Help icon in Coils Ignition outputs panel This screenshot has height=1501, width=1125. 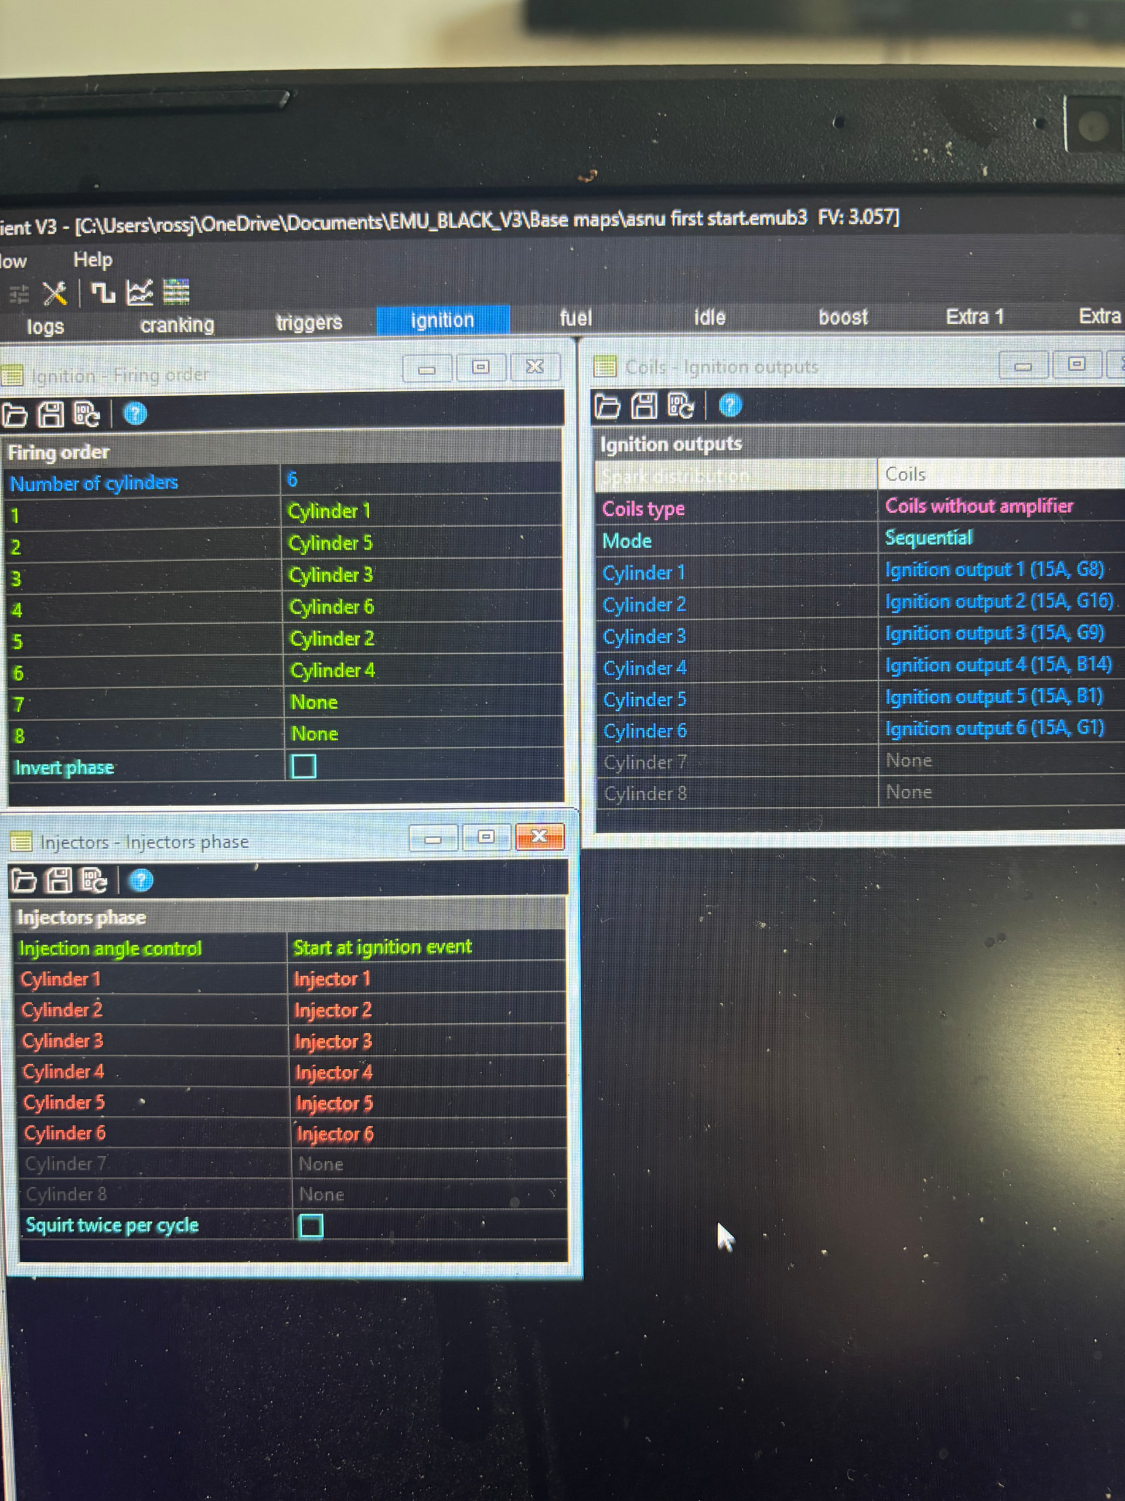pos(729,406)
